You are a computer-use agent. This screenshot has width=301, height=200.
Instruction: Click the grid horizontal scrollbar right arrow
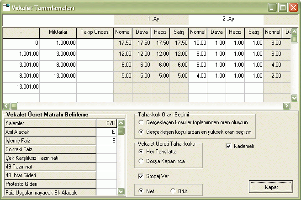[x=286, y=105]
